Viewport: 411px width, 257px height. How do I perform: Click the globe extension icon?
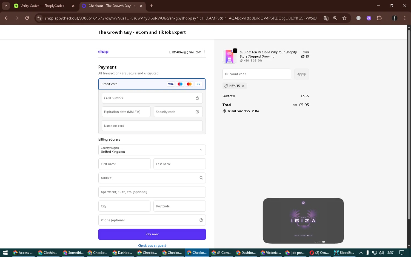(x=358, y=18)
